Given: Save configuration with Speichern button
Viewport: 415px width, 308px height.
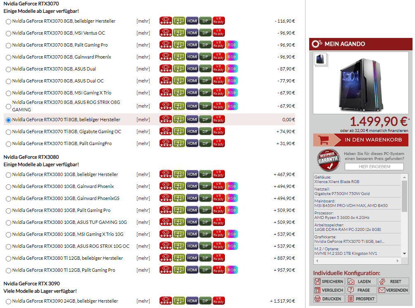Looking at the screenshot, I should [329, 282].
